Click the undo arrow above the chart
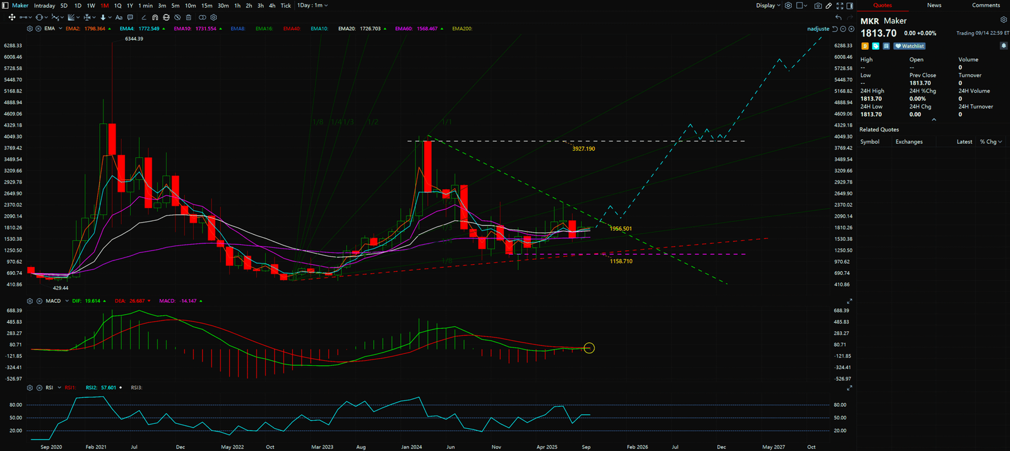 [838, 18]
